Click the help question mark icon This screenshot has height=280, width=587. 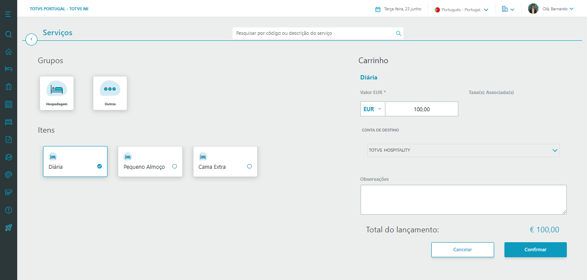pos(8,210)
